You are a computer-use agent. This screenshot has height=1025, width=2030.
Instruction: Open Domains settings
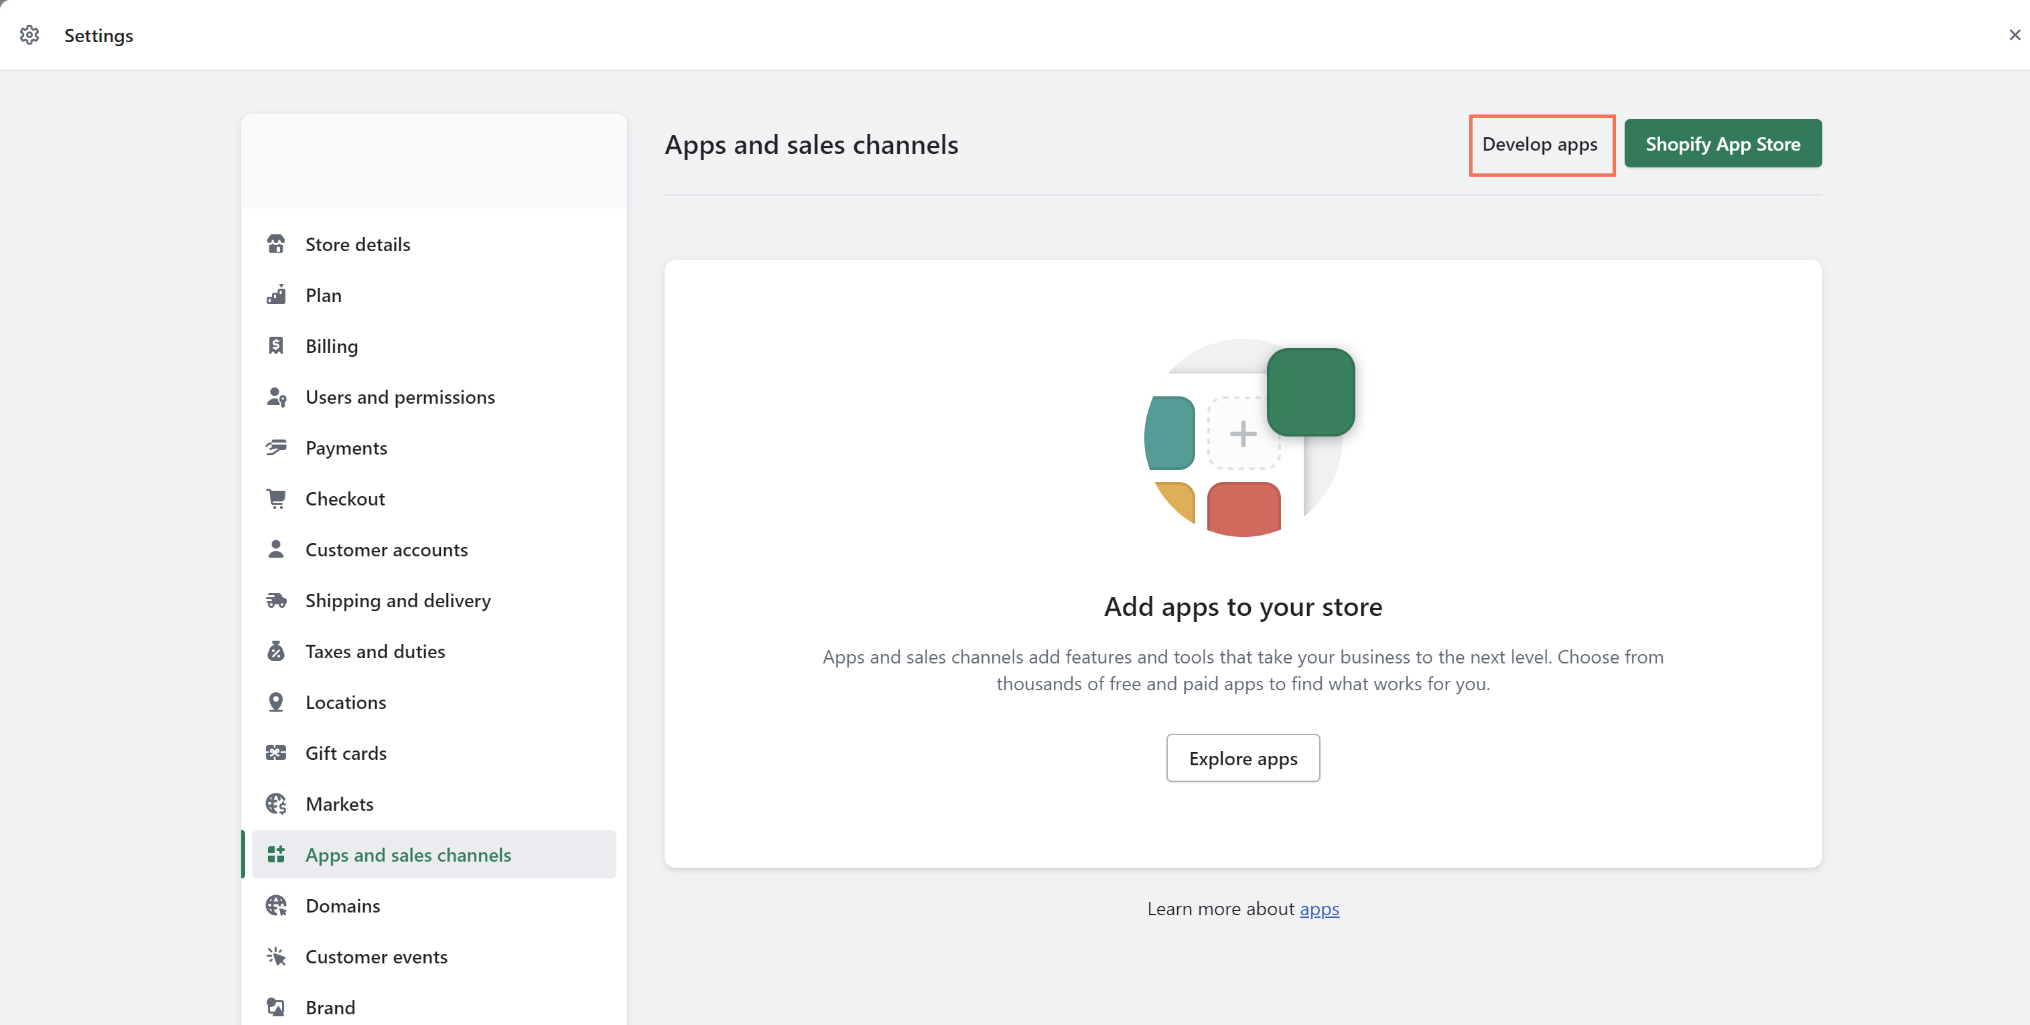click(x=434, y=906)
